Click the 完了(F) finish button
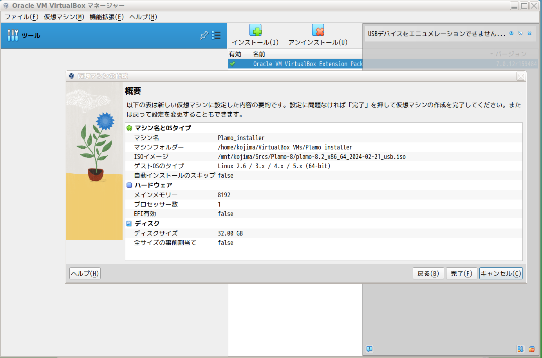Screen dimensions: 542x358 [x=462, y=273]
